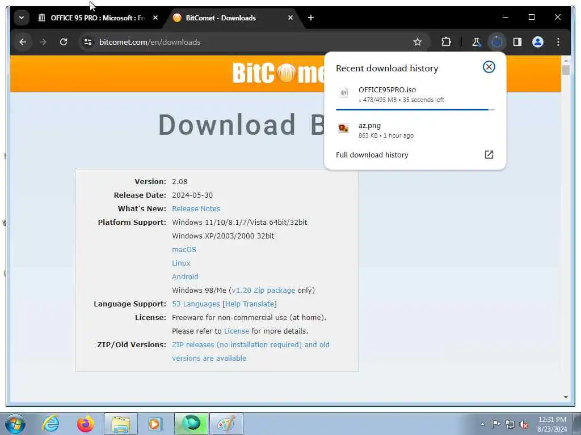Open ZIP releases and old versions link

[x=250, y=351]
